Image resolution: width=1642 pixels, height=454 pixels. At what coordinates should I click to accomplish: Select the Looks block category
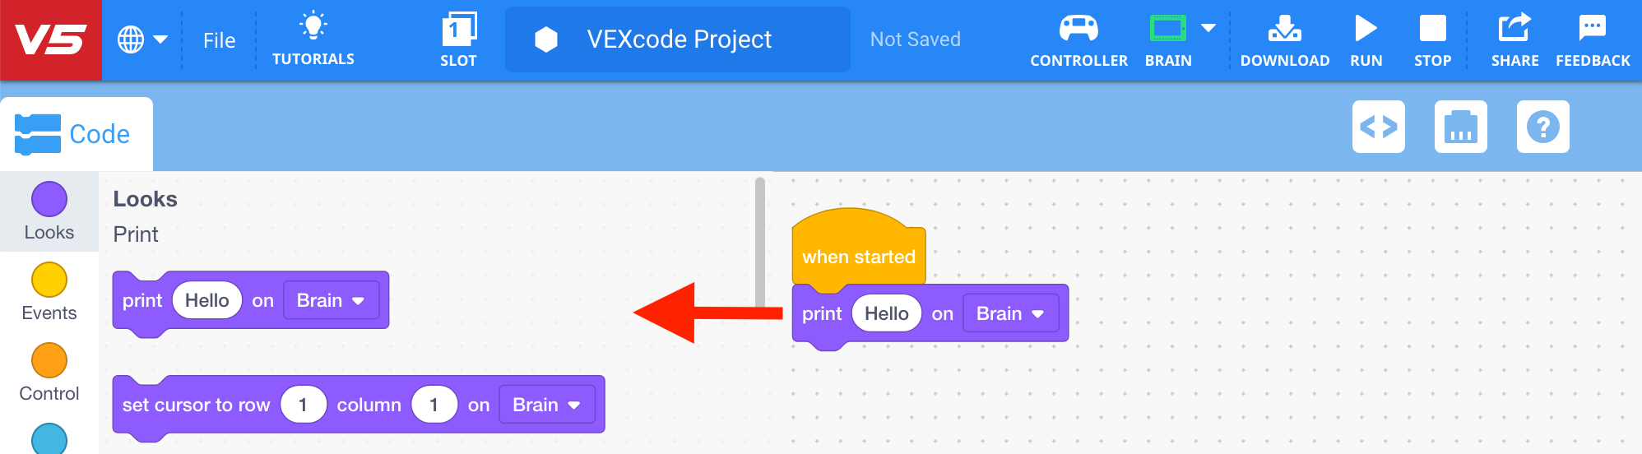(x=49, y=211)
